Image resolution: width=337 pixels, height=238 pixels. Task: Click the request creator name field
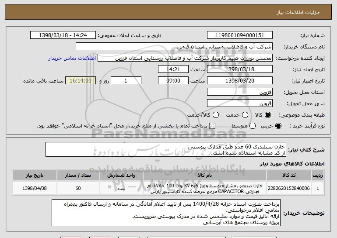(185, 58)
